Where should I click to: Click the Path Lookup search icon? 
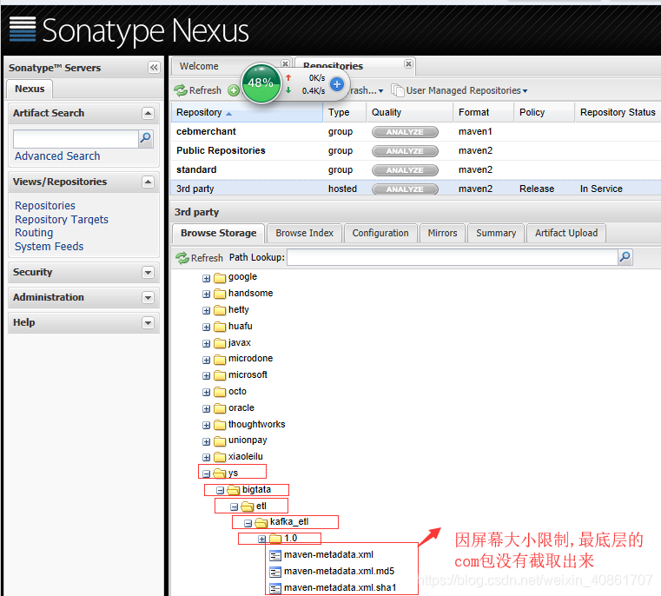625,257
